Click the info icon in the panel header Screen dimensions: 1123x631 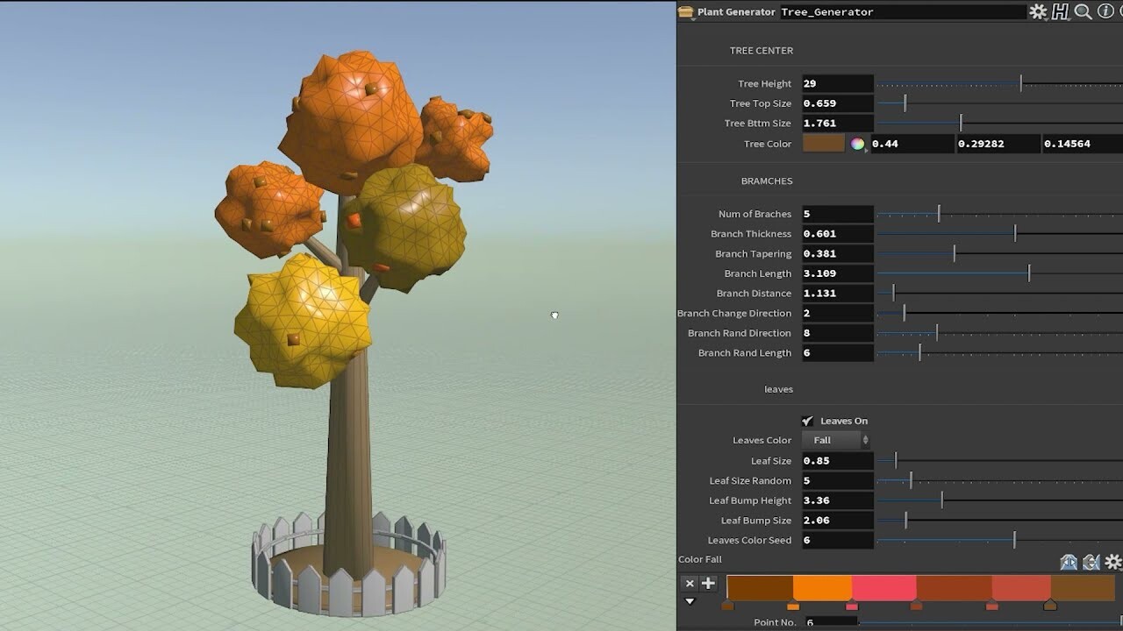[x=1104, y=12]
